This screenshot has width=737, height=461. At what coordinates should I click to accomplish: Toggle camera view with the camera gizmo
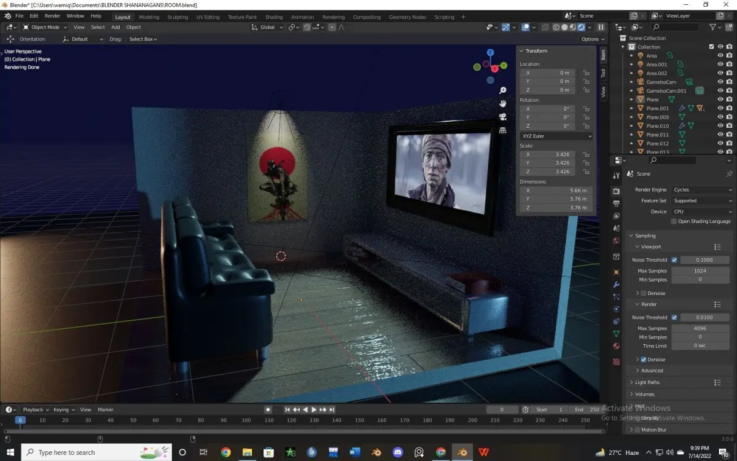pyautogui.click(x=502, y=117)
